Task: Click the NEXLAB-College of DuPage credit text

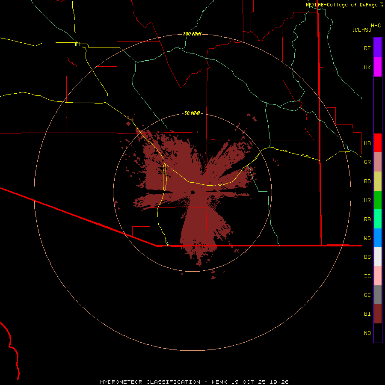Action: point(341,5)
